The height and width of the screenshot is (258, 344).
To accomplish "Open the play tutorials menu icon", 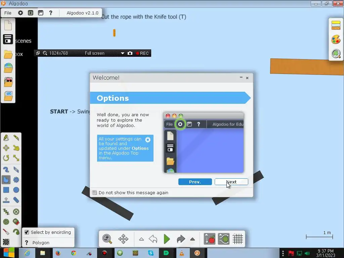I will 31,13.
